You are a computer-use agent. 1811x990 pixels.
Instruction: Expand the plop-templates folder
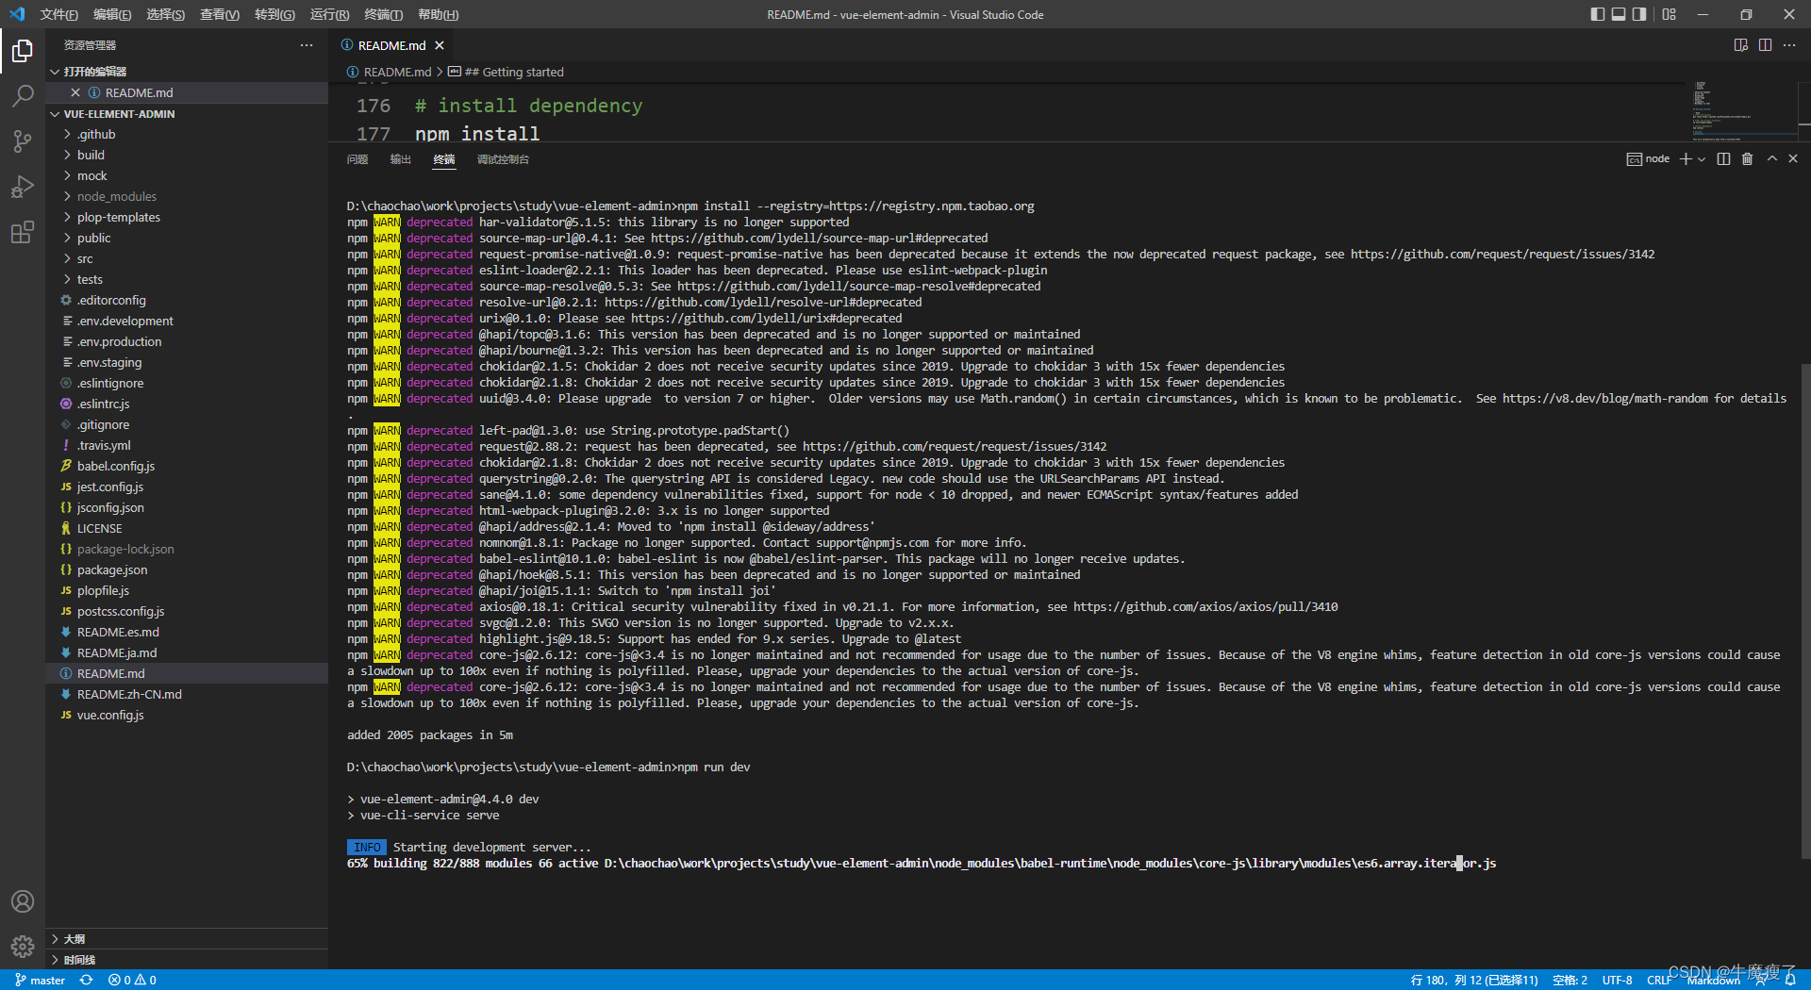coord(187,217)
